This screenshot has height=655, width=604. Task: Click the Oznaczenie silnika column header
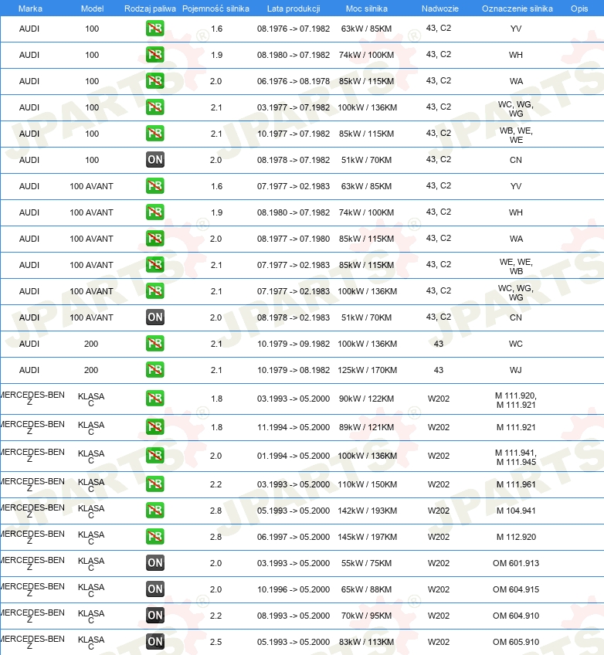pyautogui.click(x=517, y=8)
